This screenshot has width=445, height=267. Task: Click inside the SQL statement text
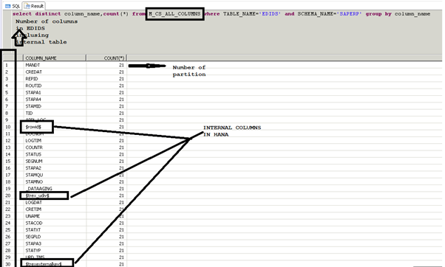[221, 14]
